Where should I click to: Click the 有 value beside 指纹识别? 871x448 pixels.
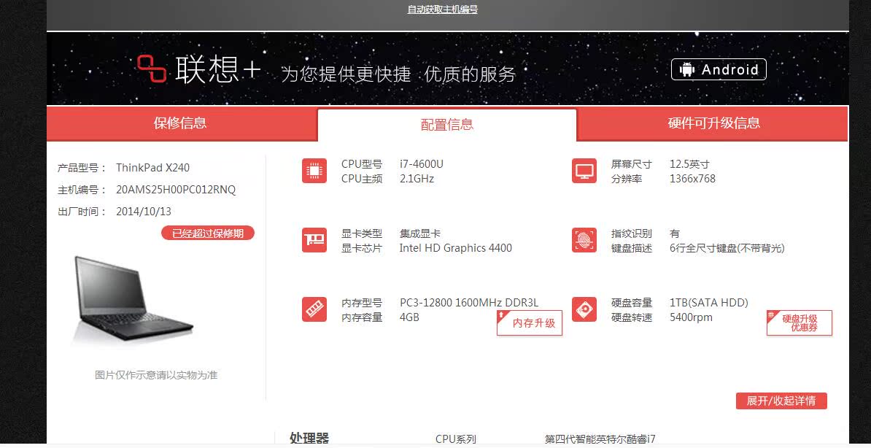point(674,233)
